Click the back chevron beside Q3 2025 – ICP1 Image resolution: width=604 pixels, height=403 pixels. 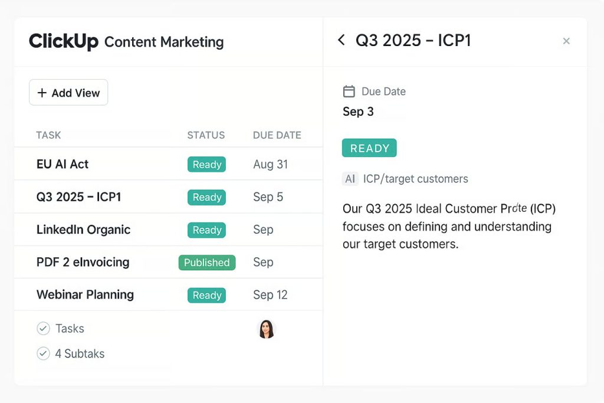[x=341, y=40]
